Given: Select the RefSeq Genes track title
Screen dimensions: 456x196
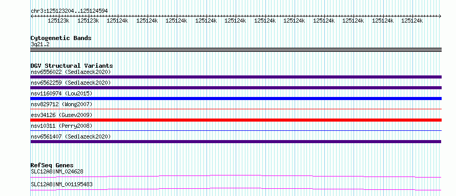Looking at the screenshot, I should pos(52,165).
